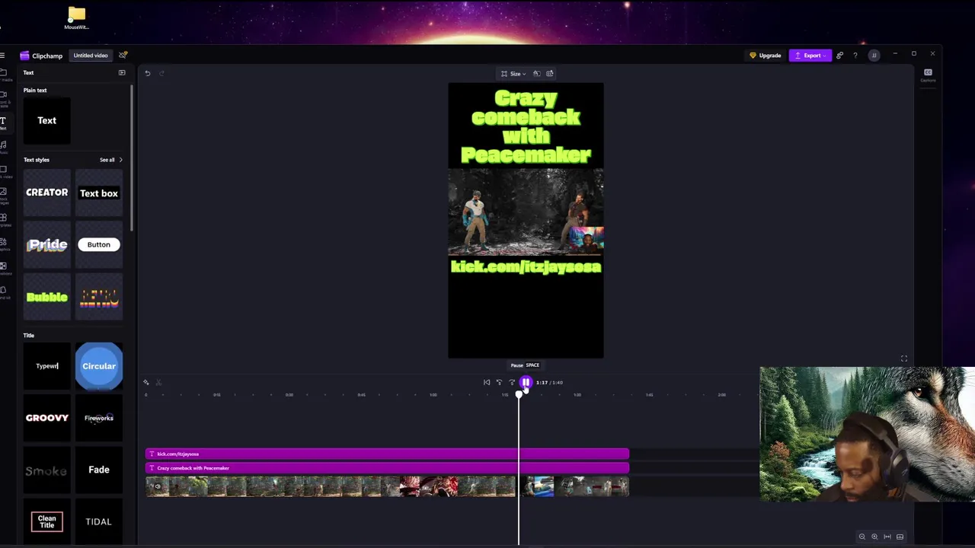Open the Transitions sidebar icon

pyautogui.click(x=3, y=267)
